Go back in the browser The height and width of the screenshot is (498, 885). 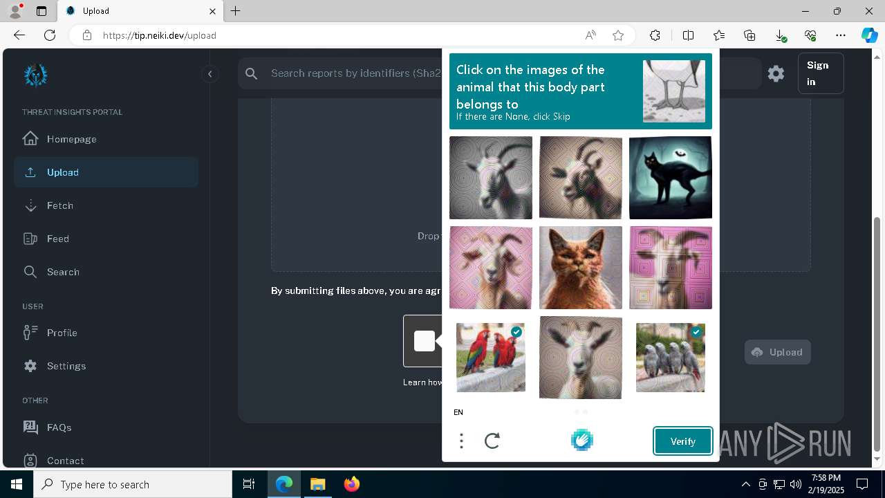(x=19, y=35)
